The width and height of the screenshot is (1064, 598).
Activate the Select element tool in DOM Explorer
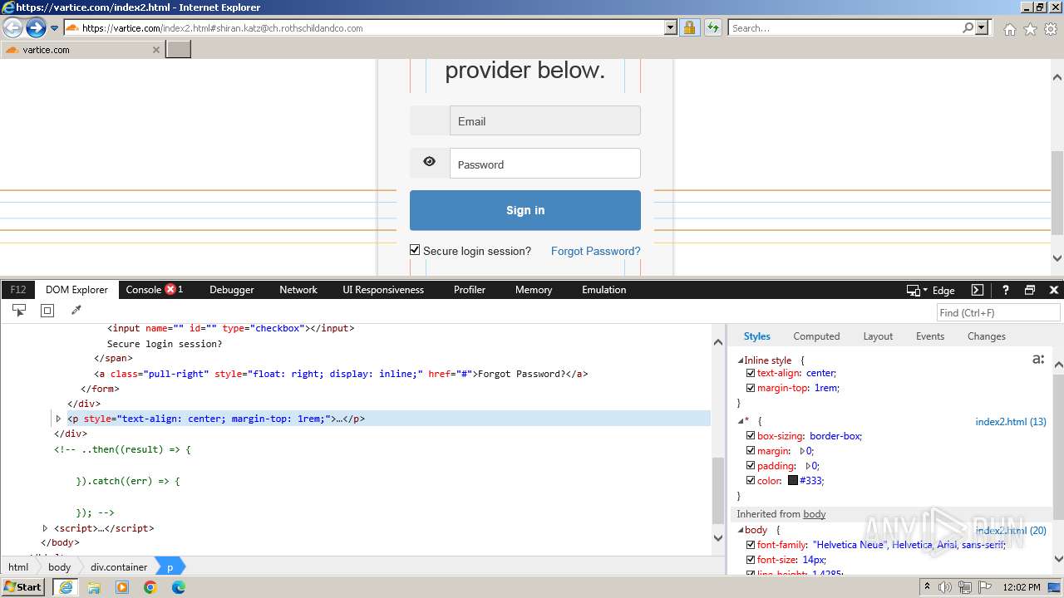[19, 311]
